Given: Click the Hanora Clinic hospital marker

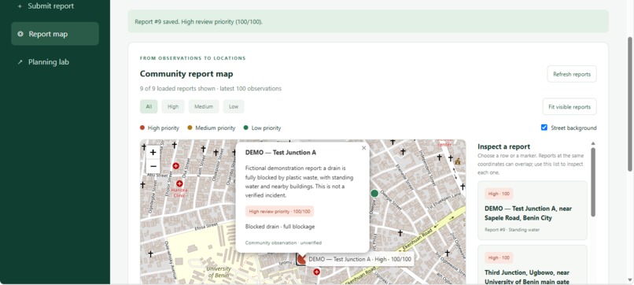Looking at the screenshot, I should 179,183.
